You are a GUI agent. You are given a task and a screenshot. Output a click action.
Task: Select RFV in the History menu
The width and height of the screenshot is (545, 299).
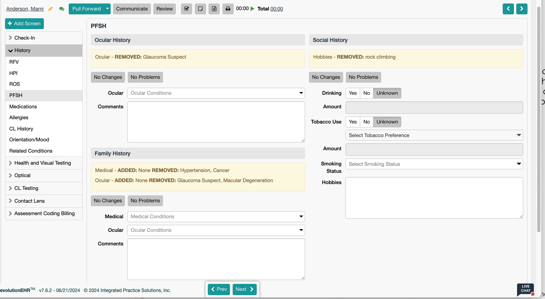point(44,62)
